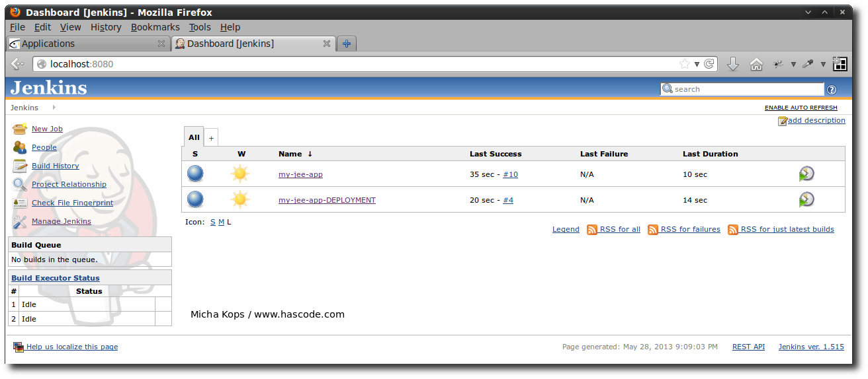
Task: Click the Project Relationship magnifier icon
Action: [x=19, y=184]
